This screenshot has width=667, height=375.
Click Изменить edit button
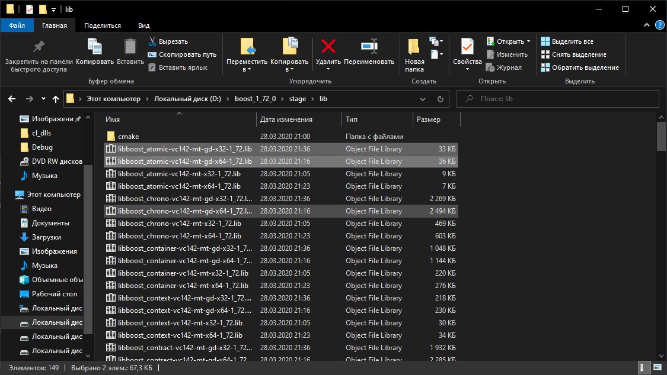(x=507, y=55)
